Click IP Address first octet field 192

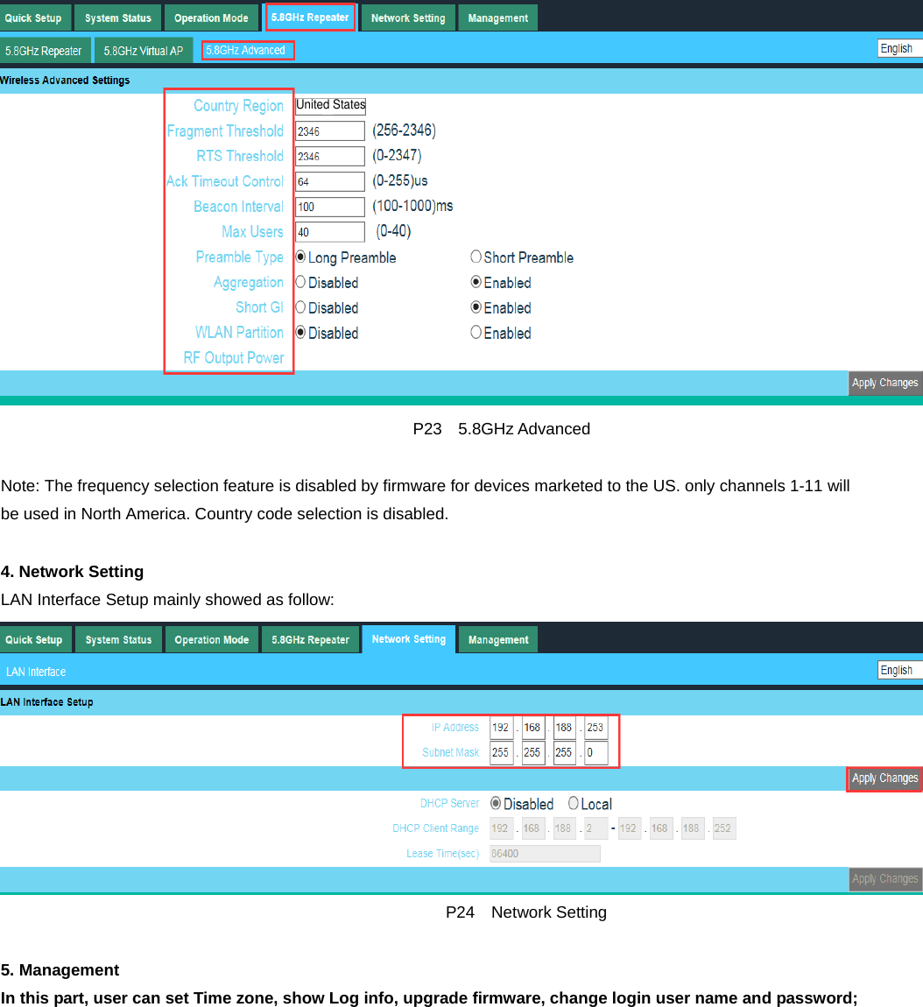(501, 728)
